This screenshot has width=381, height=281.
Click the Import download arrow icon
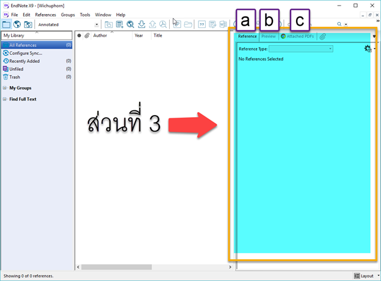tap(142, 24)
